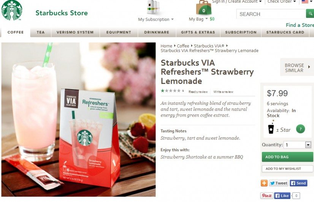Pin the product with Pin it
314x202 pixels.
click(267, 196)
